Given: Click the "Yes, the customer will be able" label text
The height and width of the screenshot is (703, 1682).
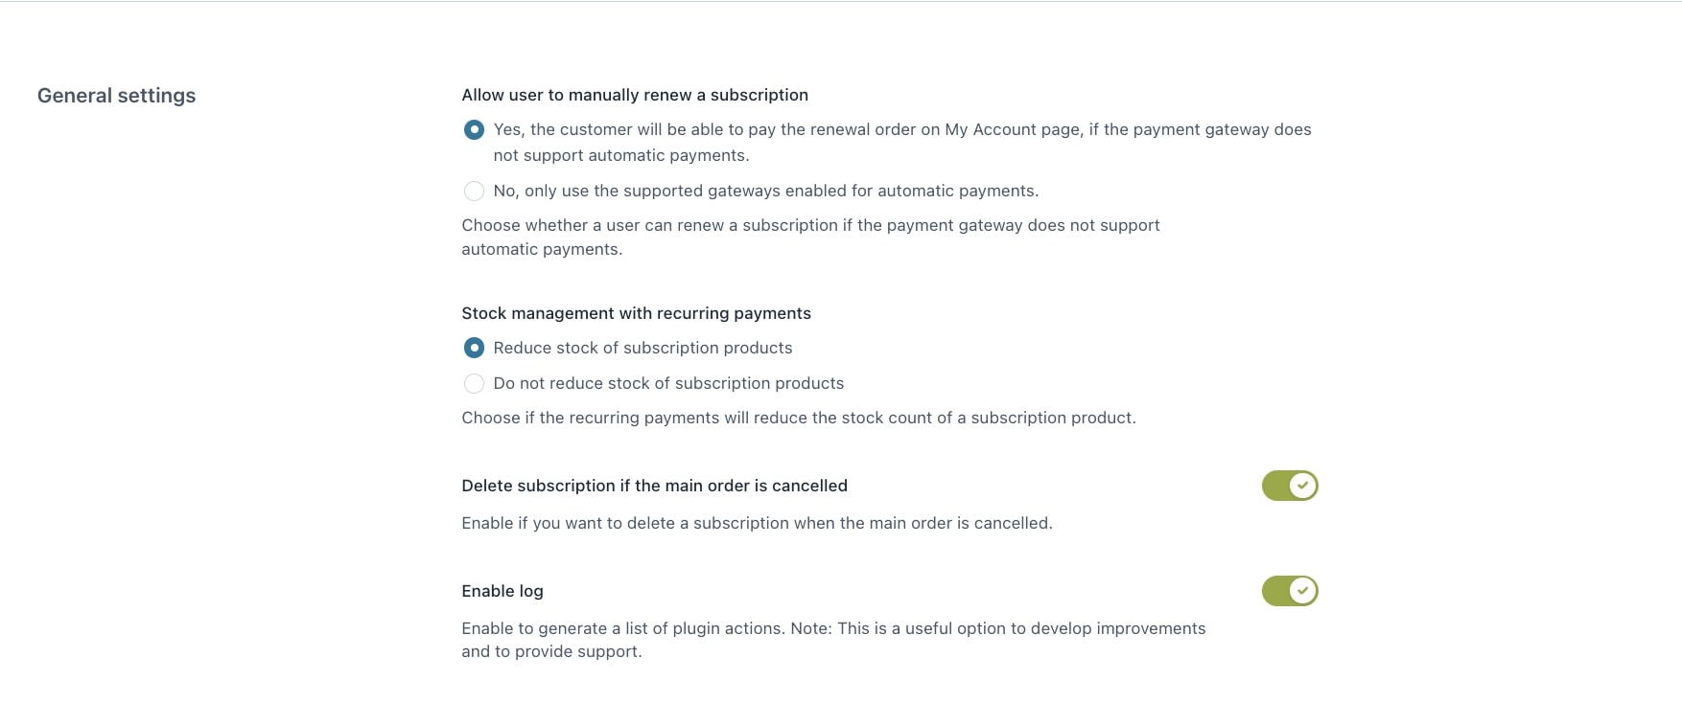Looking at the screenshot, I should [901, 130].
